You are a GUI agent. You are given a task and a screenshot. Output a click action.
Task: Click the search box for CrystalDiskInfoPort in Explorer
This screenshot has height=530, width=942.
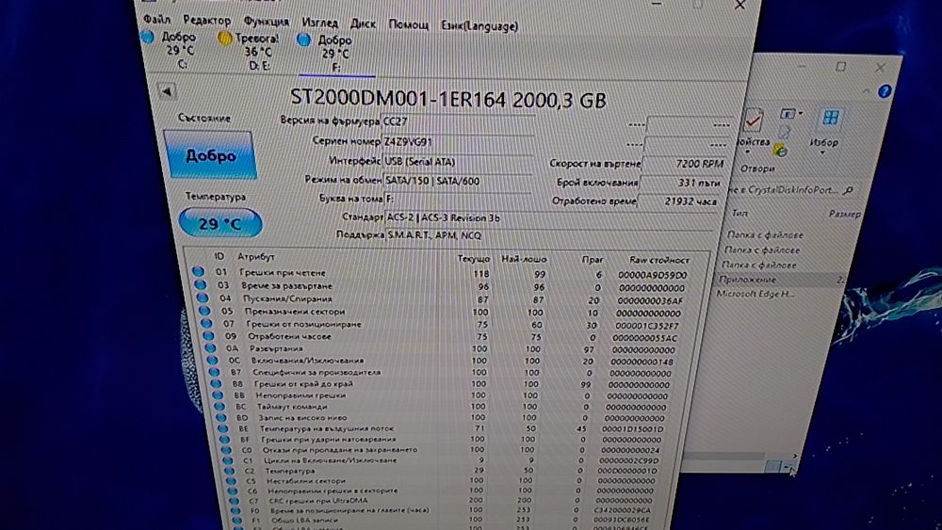(x=791, y=190)
